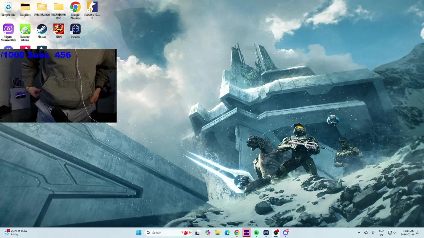Open the FOR STREAM folder
424x238 pixels.
[x=42, y=9]
